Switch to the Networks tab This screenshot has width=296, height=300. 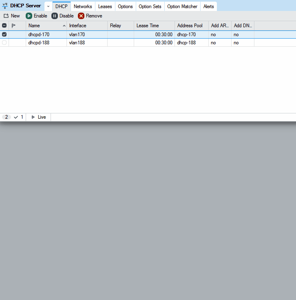point(83,7)
